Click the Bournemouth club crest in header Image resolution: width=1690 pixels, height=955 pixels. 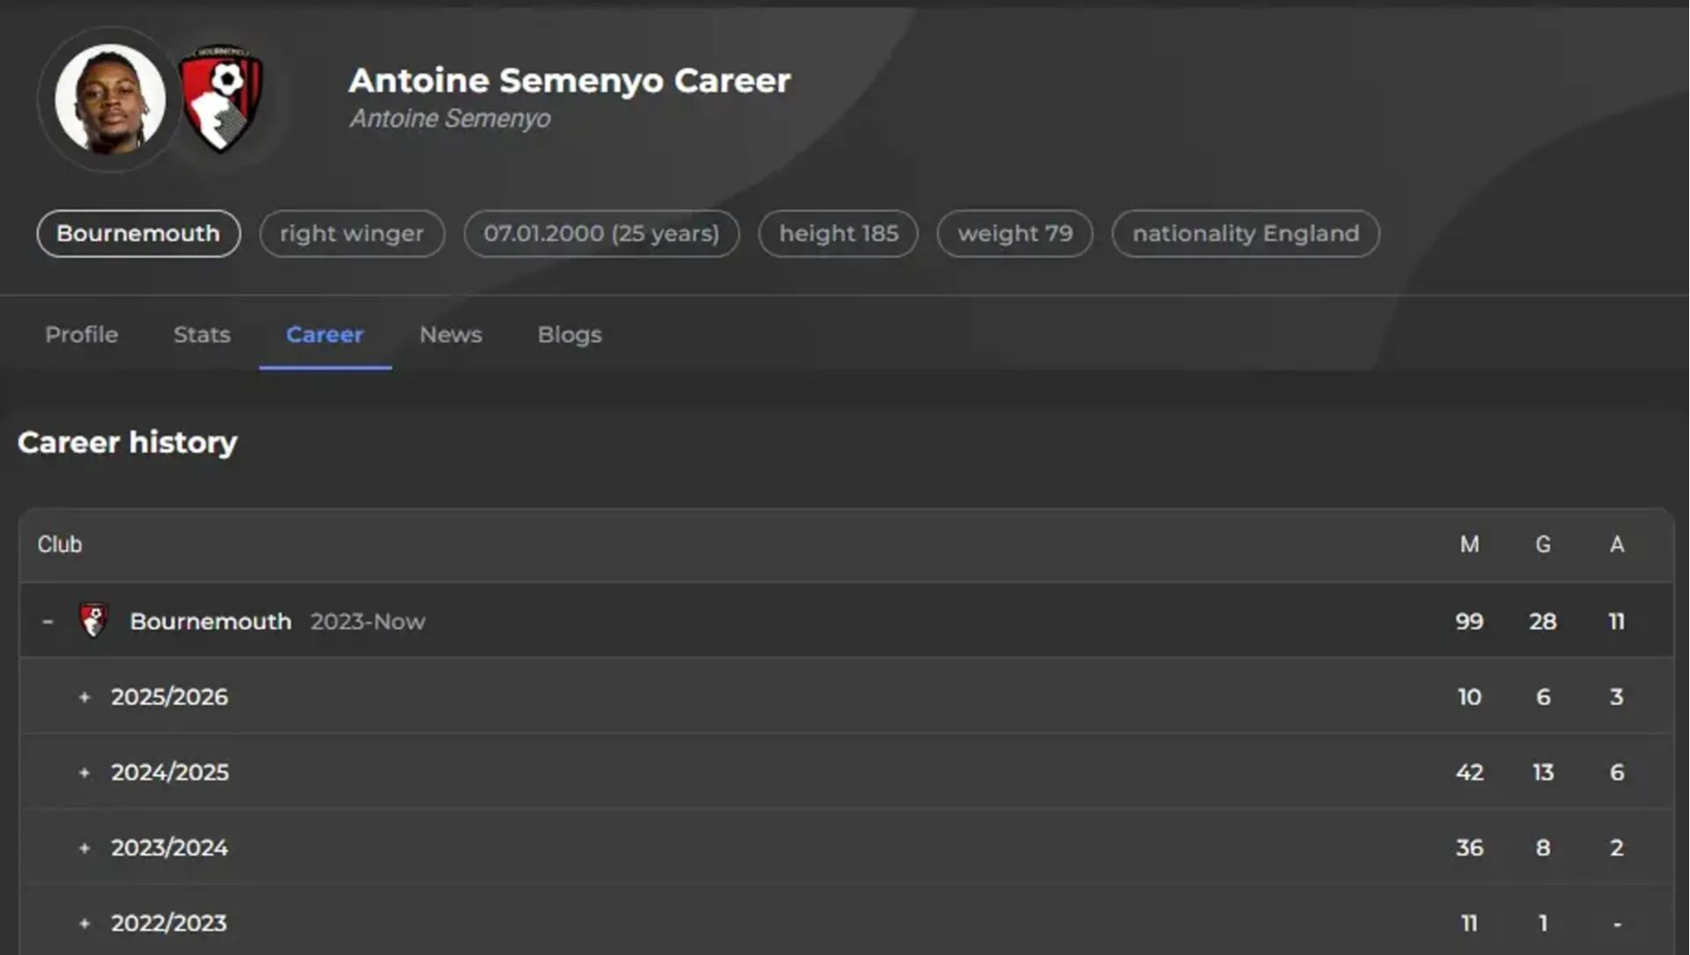click(x=220, y=99)
